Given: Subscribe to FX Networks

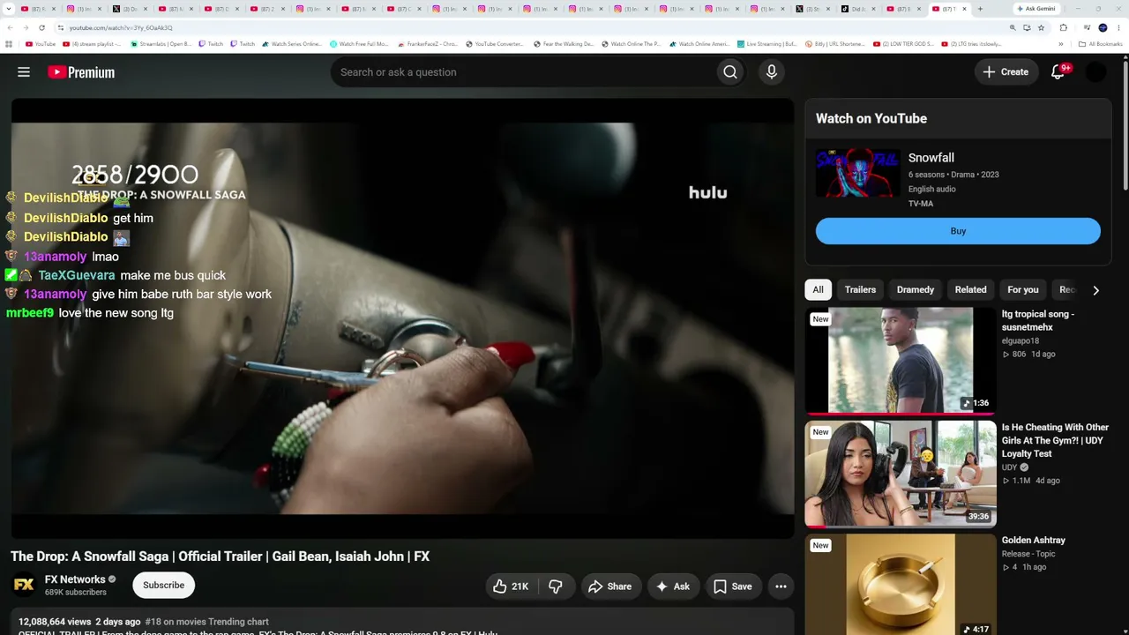Looking at the screenshot, I should [x=163, y=585].
